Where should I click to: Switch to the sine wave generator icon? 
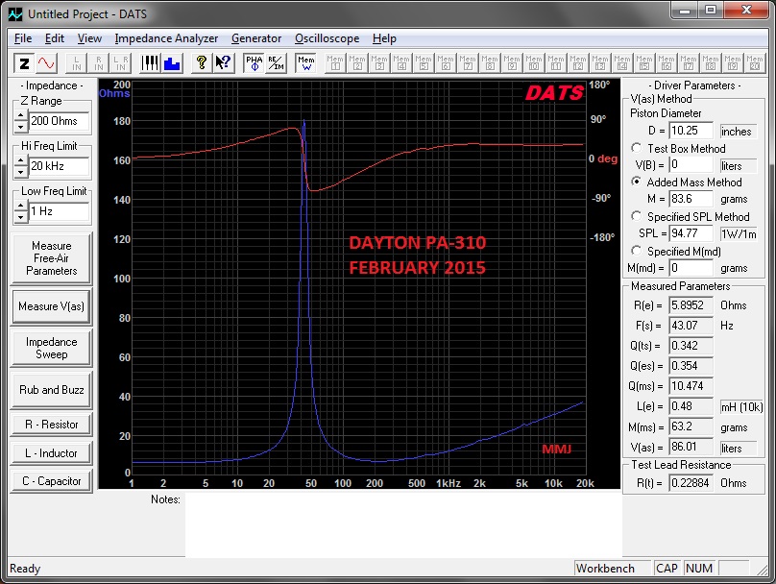coord(46,62)
